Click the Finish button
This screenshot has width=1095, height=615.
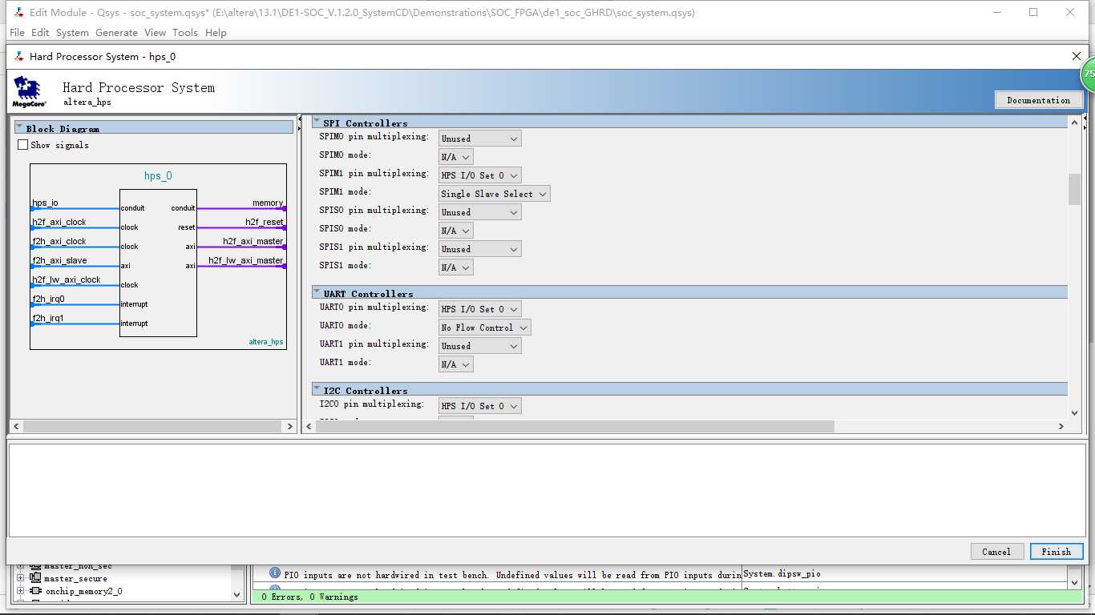coord(1057,552)
